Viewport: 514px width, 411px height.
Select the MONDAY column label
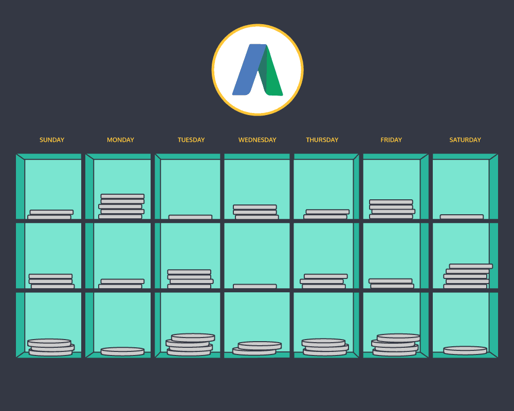pos(120,140)
